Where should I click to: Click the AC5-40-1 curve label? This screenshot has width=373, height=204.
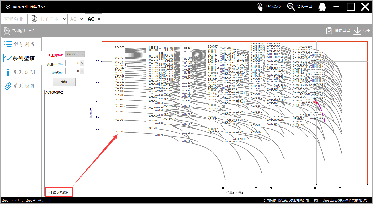tap(188, 114)
